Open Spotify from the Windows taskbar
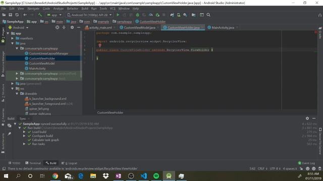Viewport: 323px width, 181px height. [x=156, y=176]
